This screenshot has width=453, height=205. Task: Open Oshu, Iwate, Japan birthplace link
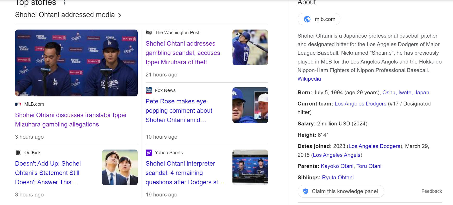pos(406,93)
